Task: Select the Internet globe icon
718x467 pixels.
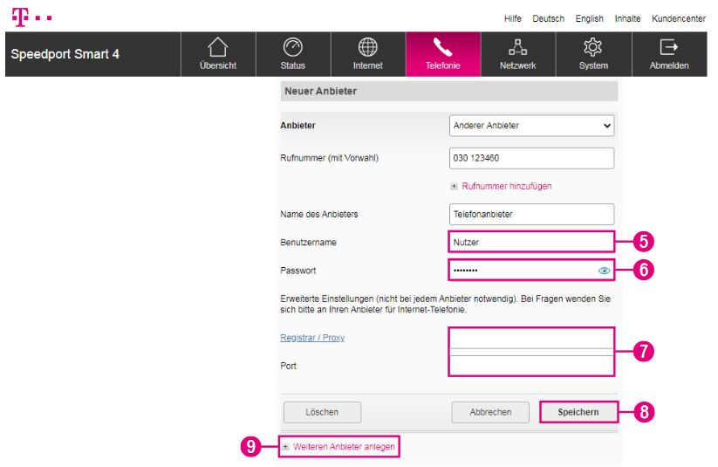Action: pyautogui.click(x=367, y=47)
